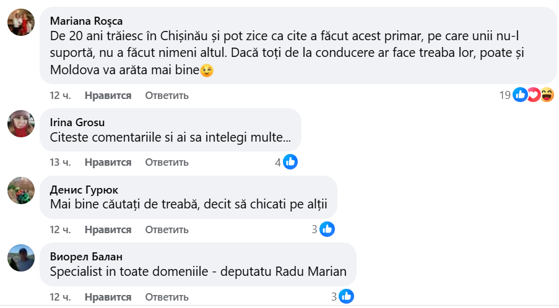
Task: Like Mariana Roşca's comment via Нравится
Action: (x=108, y=96)
